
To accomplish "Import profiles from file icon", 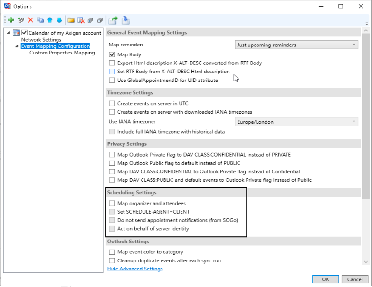I will click(125, 20).
